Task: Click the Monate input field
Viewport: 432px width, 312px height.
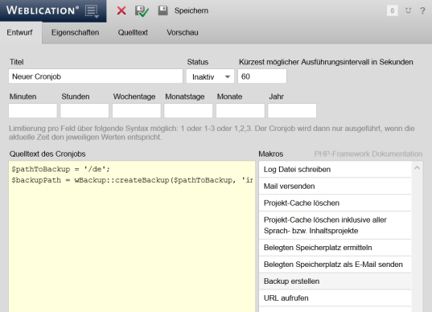Action: tap(241, 111)
